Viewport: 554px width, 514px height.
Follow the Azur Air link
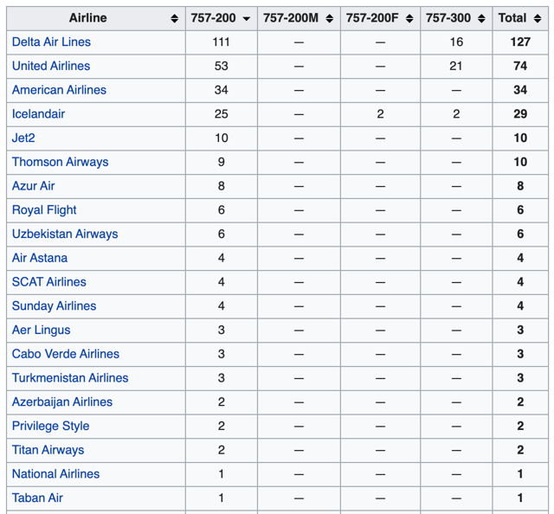[34, 186]
